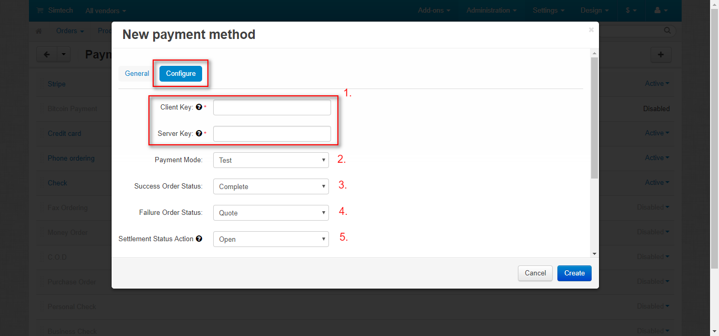Click the search magnifier icon
The width and height of the screenshot is (719, 336).
(667, 31)
